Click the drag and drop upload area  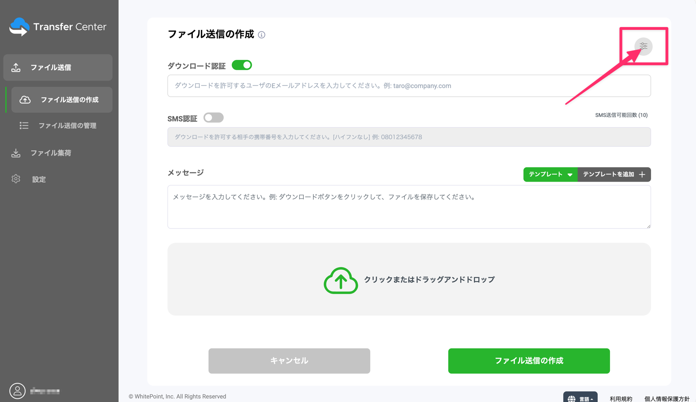click(x=409, y=279)
